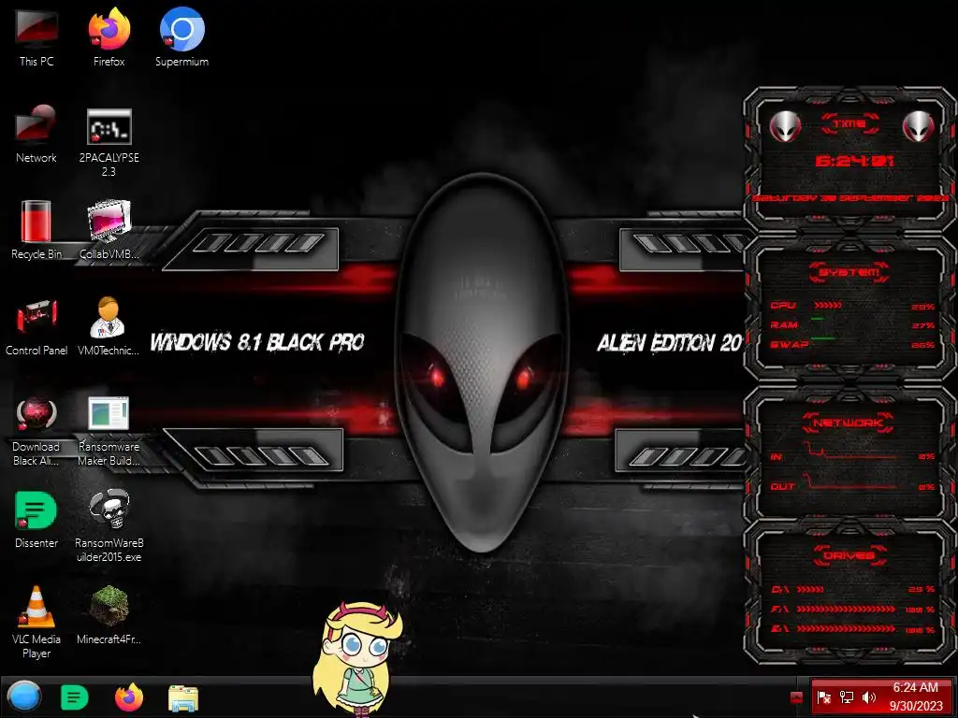Click the Download Black Ali... shortcut

click(x=36, y=430)
